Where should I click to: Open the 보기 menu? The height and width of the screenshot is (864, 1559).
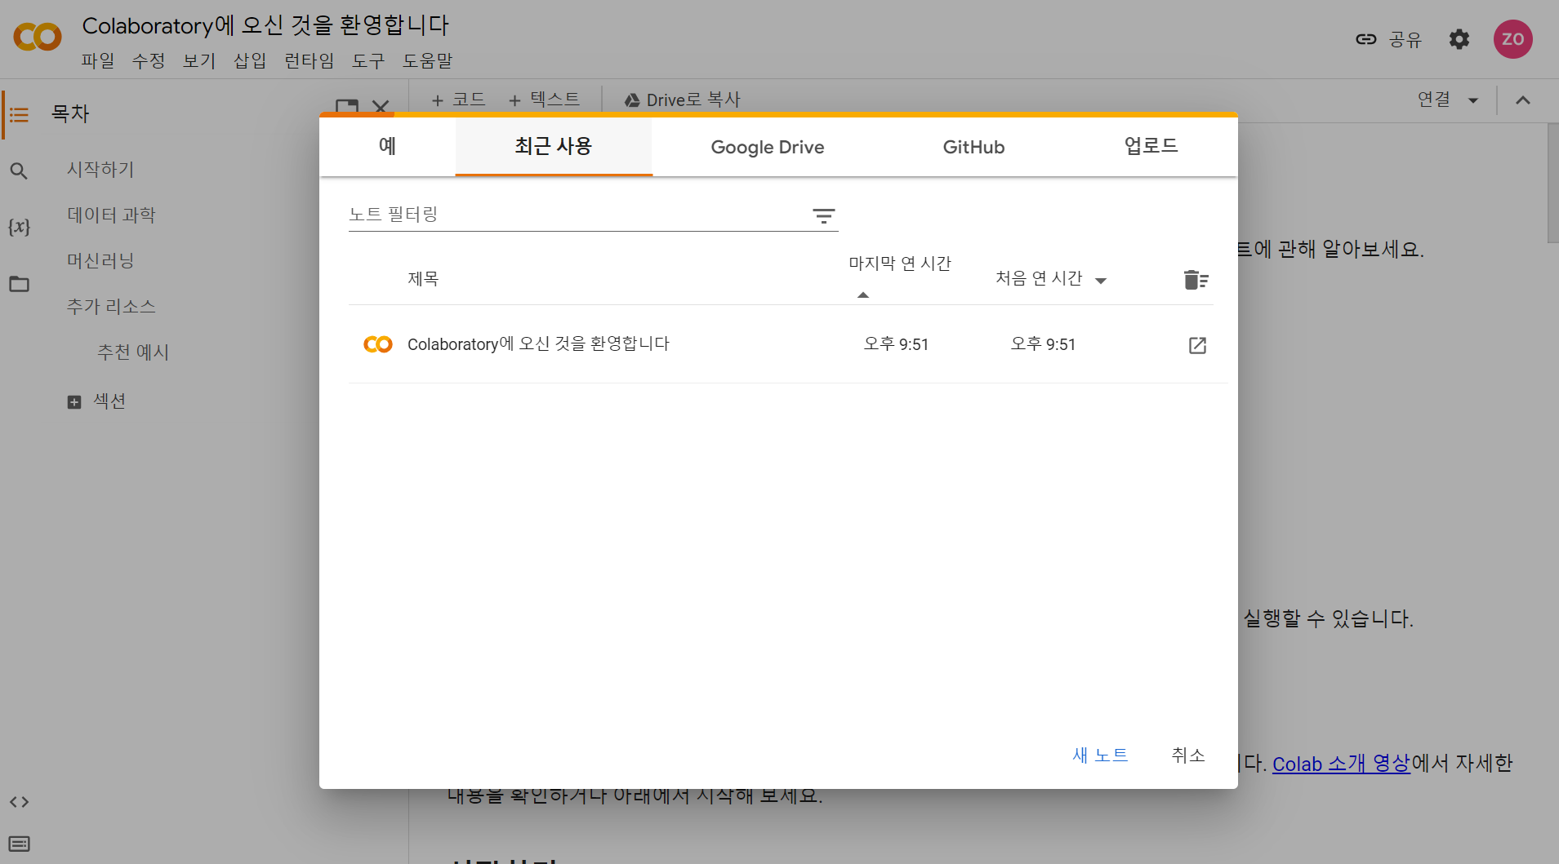pos(199,60)
